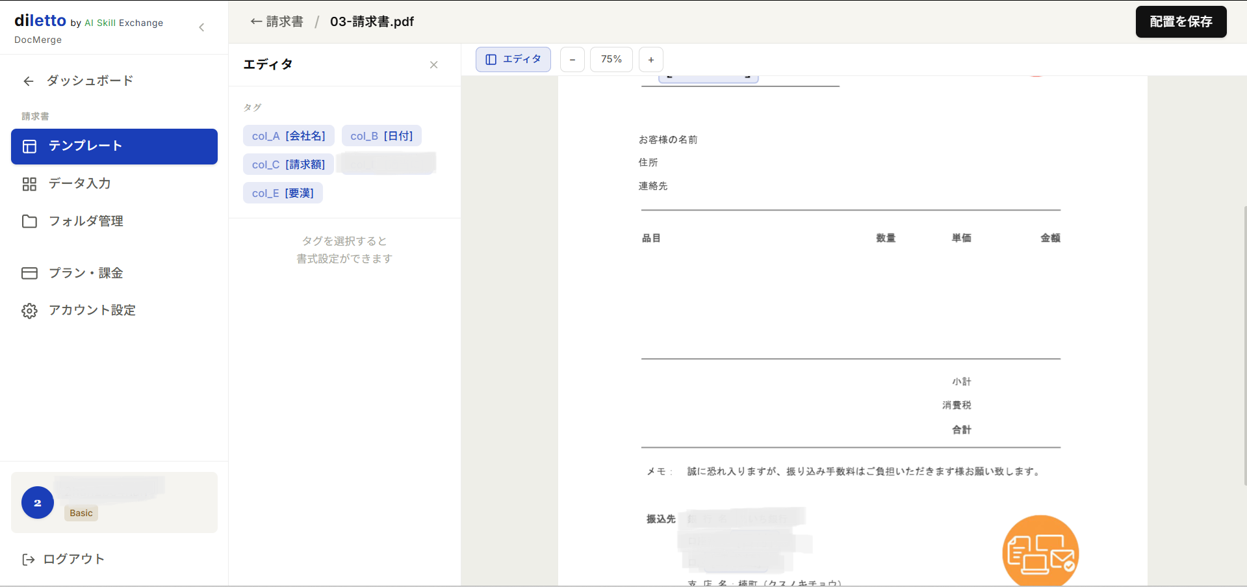Select the col_C [請求額] tag
Image resolution: width=1247 pixels, height=587 pixels.
(x=289, y=164)
